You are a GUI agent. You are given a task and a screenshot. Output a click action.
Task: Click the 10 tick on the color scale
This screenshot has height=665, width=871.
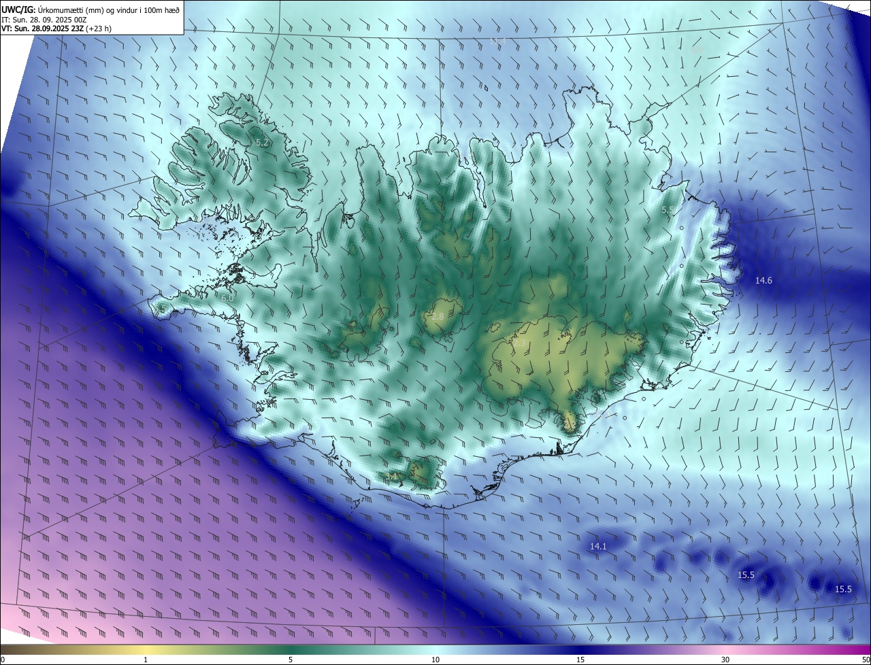coord(435,660)
